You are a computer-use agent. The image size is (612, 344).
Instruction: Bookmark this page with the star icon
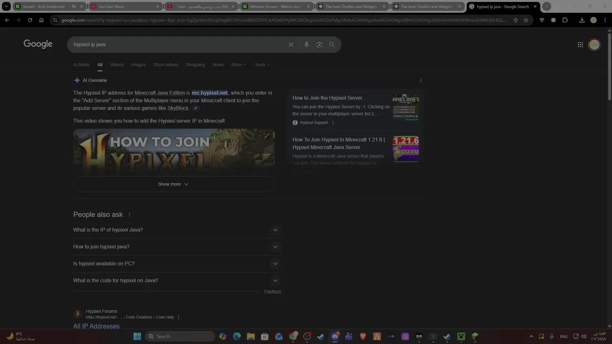point(526,20)
